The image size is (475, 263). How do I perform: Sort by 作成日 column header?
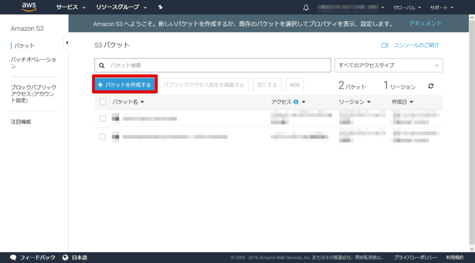(403, 102)
